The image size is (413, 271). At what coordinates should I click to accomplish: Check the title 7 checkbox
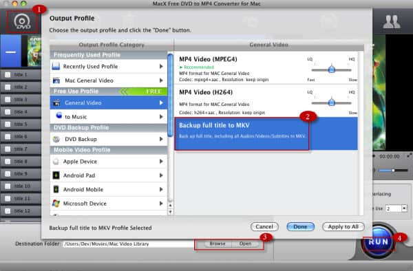(8, 149)
